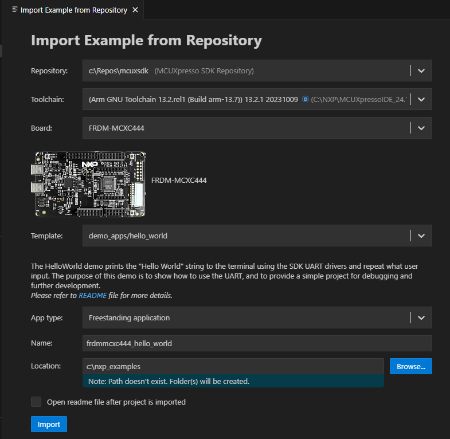Open the Template combo box showing demo_apps/hello_world
The width and height of the screenshot is (450, 439).
point(246,236)
